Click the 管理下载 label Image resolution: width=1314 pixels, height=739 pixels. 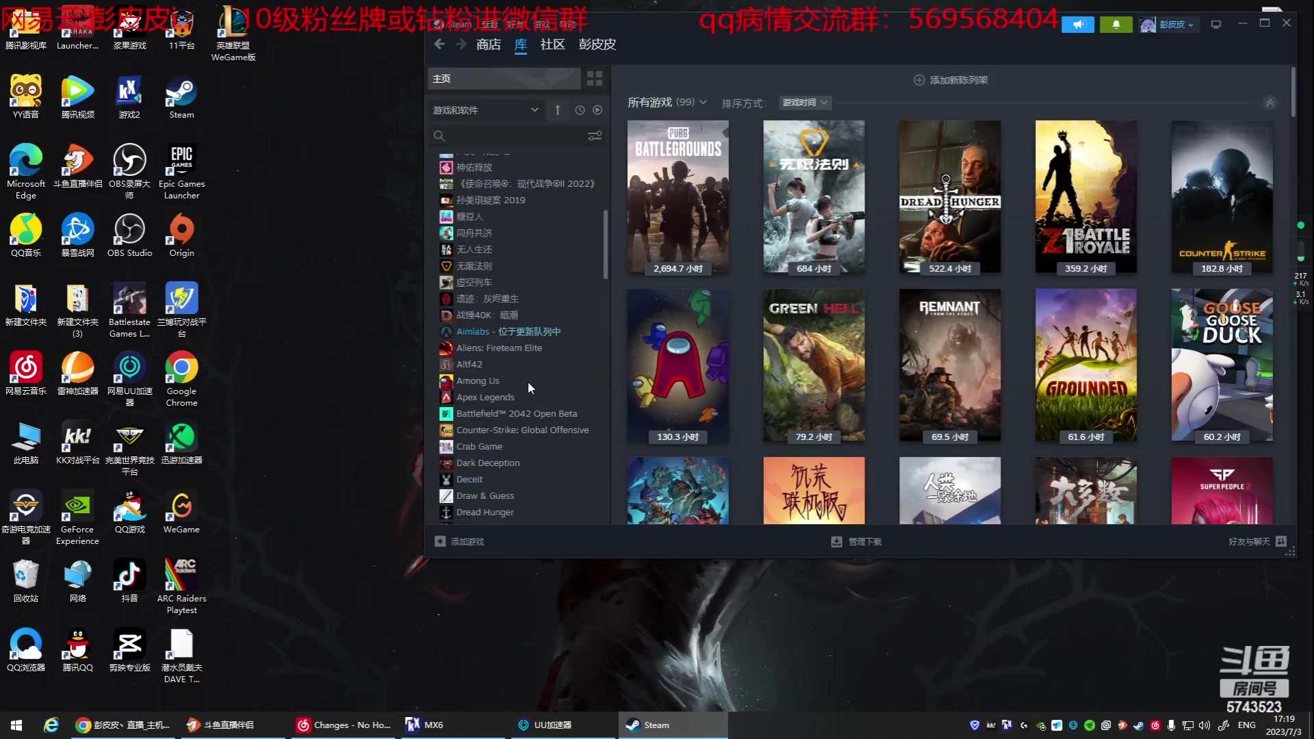[x=865, y=542]
